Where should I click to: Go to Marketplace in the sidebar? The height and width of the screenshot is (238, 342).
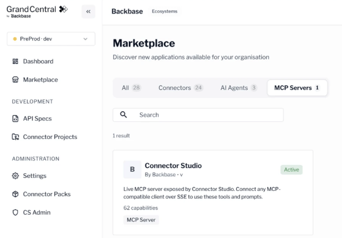pos(41,80)
